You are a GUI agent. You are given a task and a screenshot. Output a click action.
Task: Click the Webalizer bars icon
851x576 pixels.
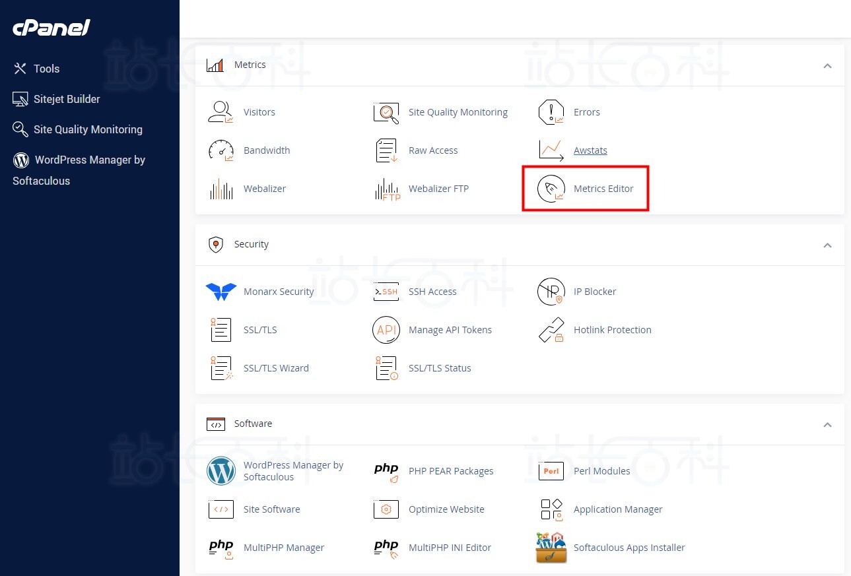[221, 189]
